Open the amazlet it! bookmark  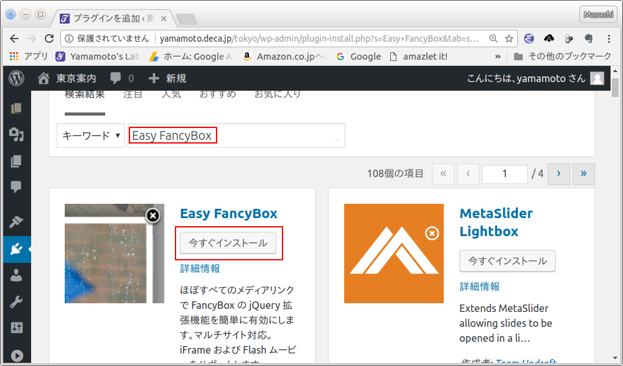(418, 57)
